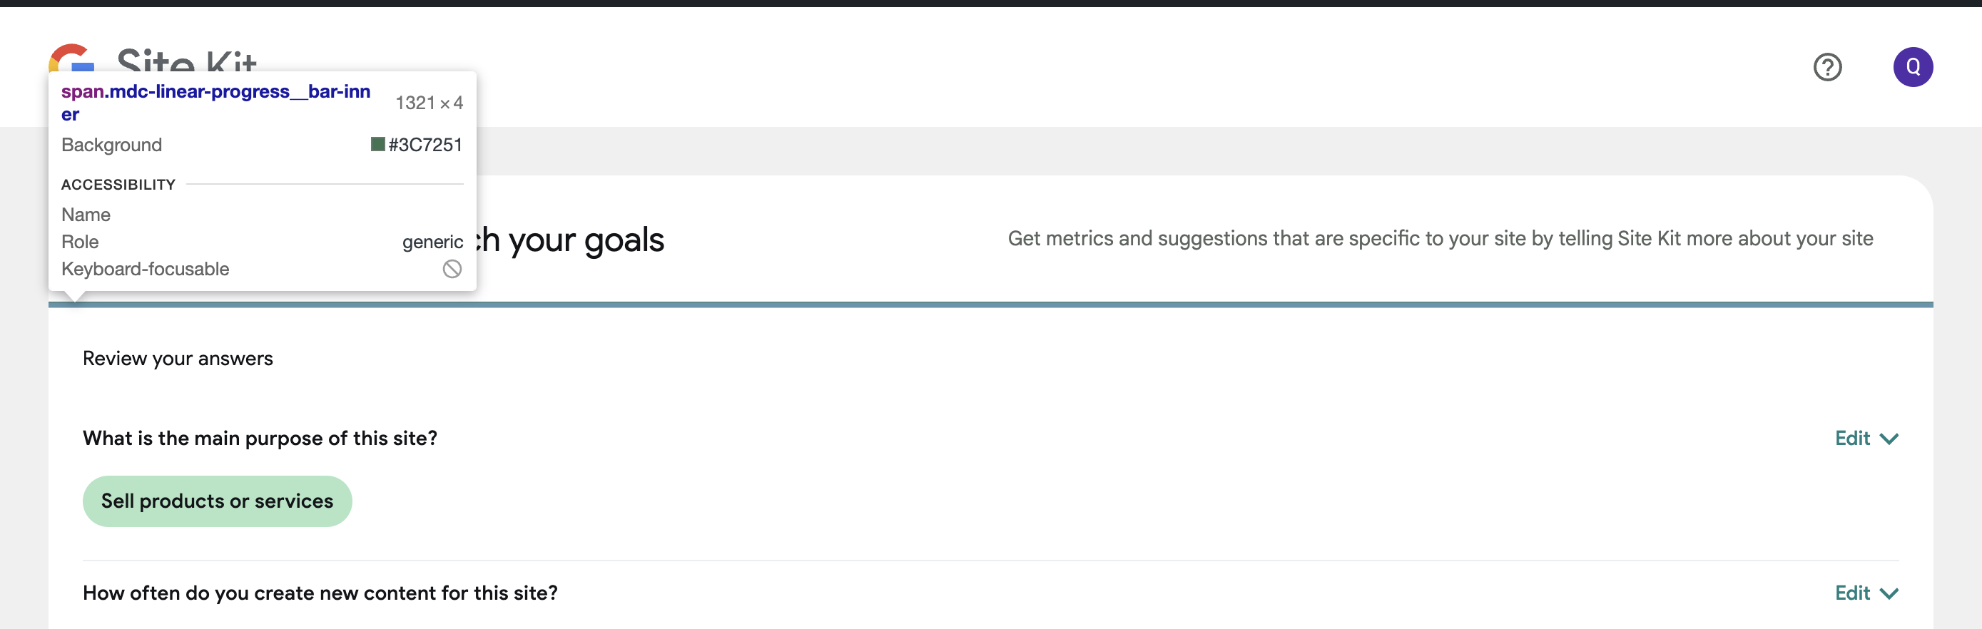Click the generic Role value in the tooltip
Screen dimensions: 1982x629
(x=432, y=242)
